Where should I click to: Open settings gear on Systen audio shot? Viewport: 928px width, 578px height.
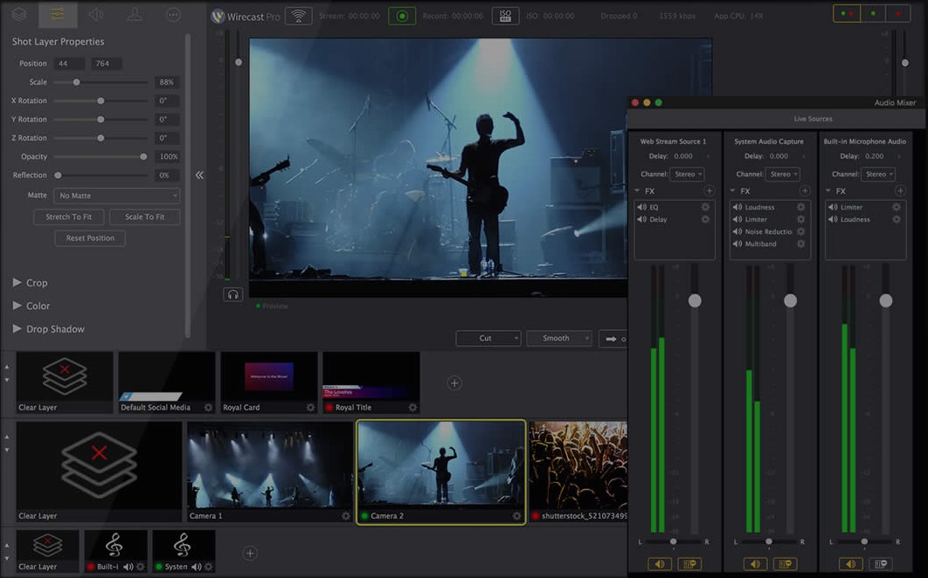point(208,567)
